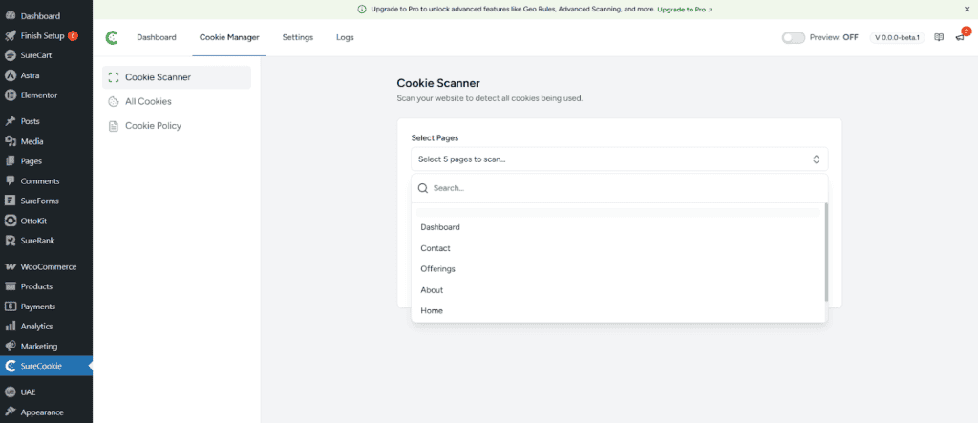Click the Finish Setup rocket icon
This screenshot has height=423, width=978.
(x=10, y=35)
